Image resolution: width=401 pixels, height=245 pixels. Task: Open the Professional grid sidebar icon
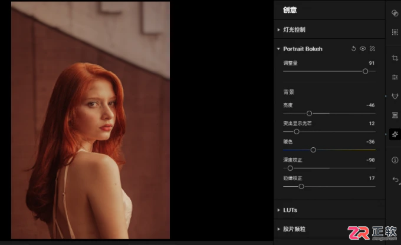pyautogui.click(x=395, y=115)
